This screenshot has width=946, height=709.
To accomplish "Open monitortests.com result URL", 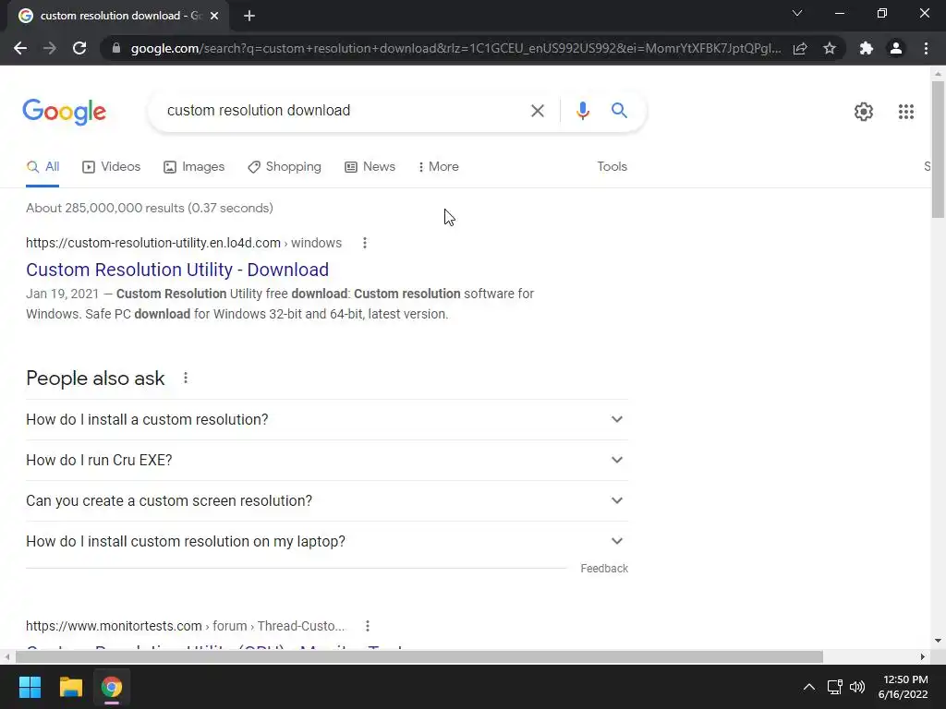I will 185,626.
